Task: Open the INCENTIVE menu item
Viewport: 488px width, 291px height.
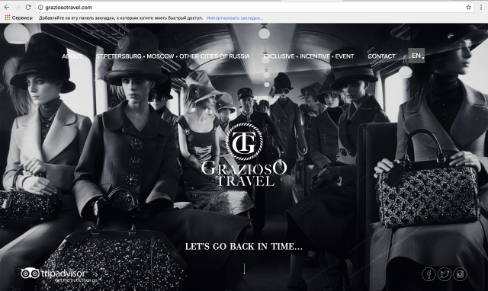Action: pos(315,56)
